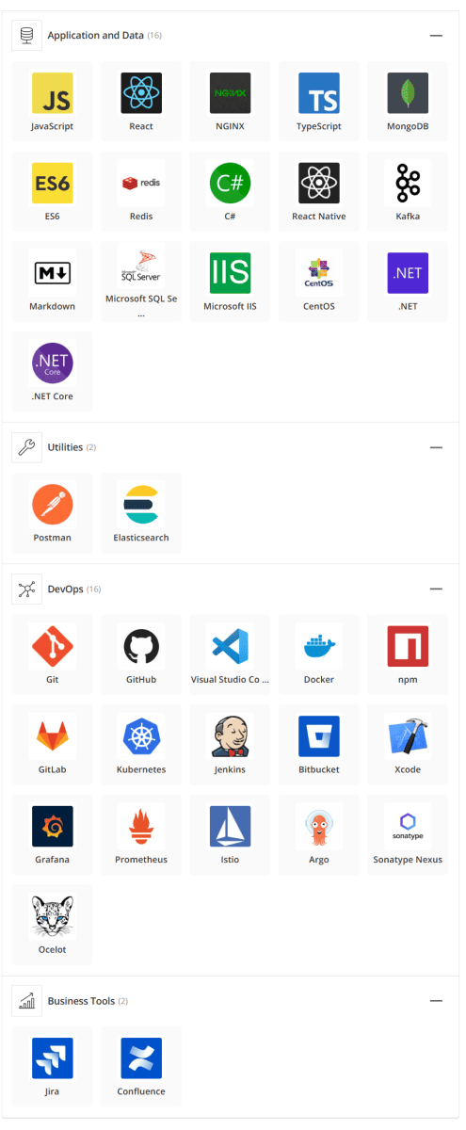466x1130 pixels.
Task: Open the Argo octopus icon
Action: click(x=319, y=826)
